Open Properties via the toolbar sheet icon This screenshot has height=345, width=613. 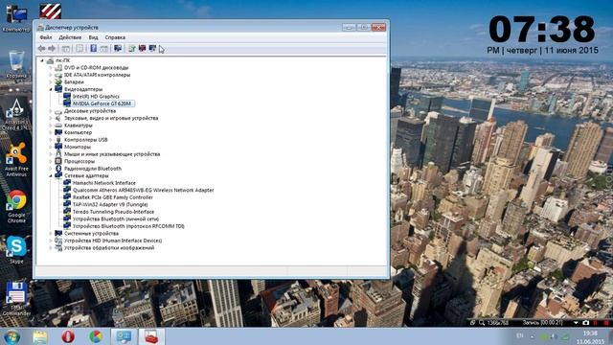click(x=79, y=49)
